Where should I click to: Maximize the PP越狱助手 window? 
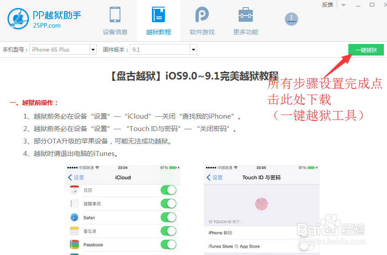pyautogui.click(x=372, y=5)
